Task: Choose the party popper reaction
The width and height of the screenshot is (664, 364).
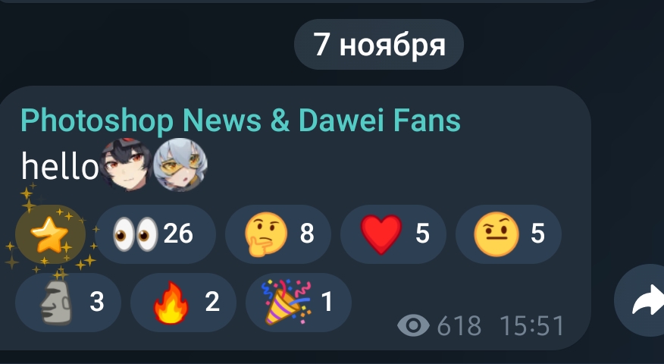Action: tap(299, 303)
